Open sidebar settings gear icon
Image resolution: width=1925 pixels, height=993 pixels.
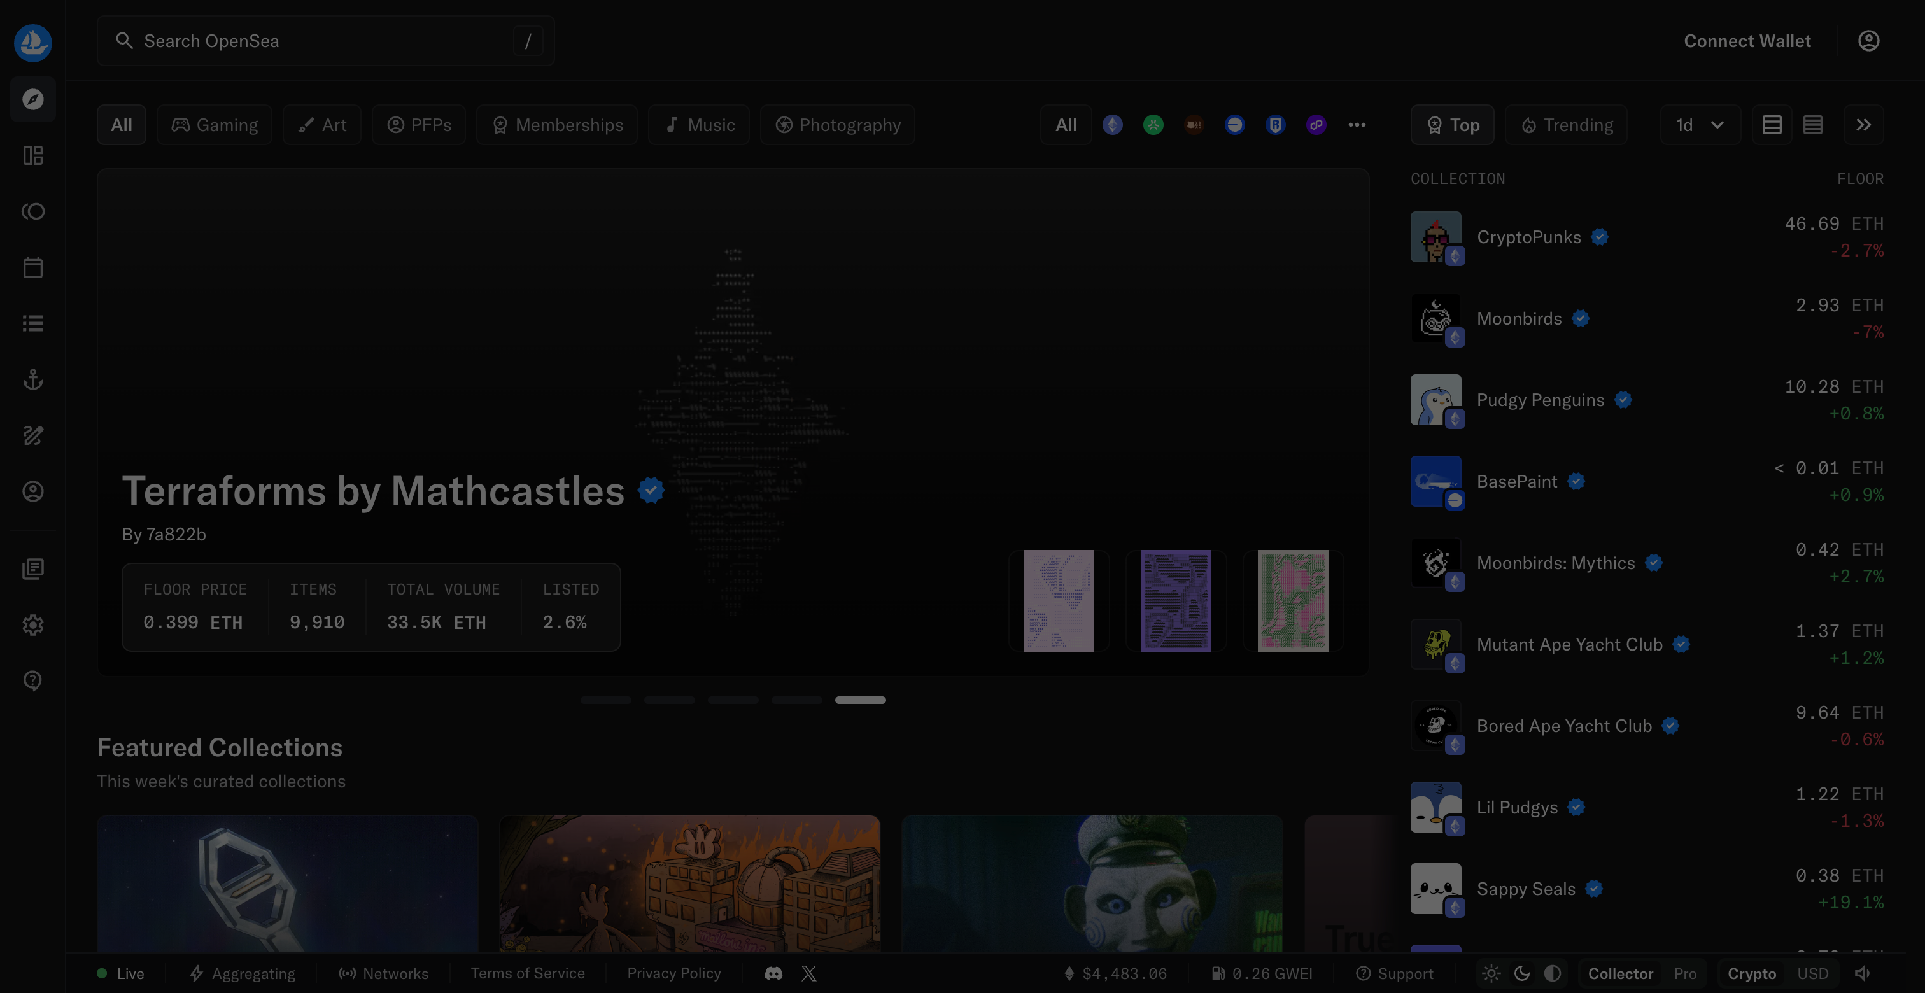33,624
